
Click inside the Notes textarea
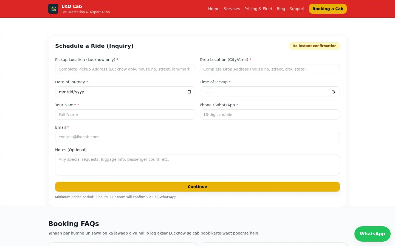(x=198, y=165)
